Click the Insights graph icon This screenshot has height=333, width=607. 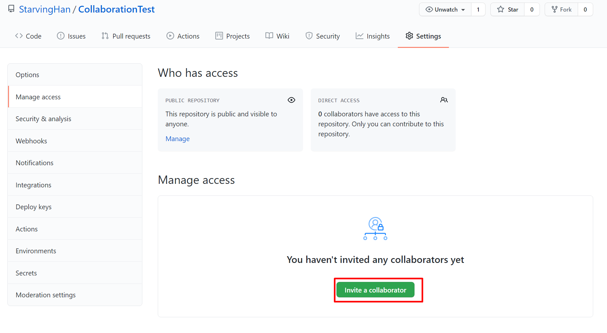click(x=360, y=36)
